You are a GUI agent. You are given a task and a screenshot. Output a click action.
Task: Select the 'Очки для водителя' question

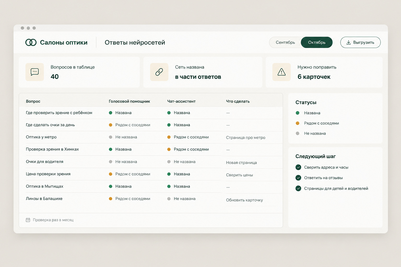[45, 162]
